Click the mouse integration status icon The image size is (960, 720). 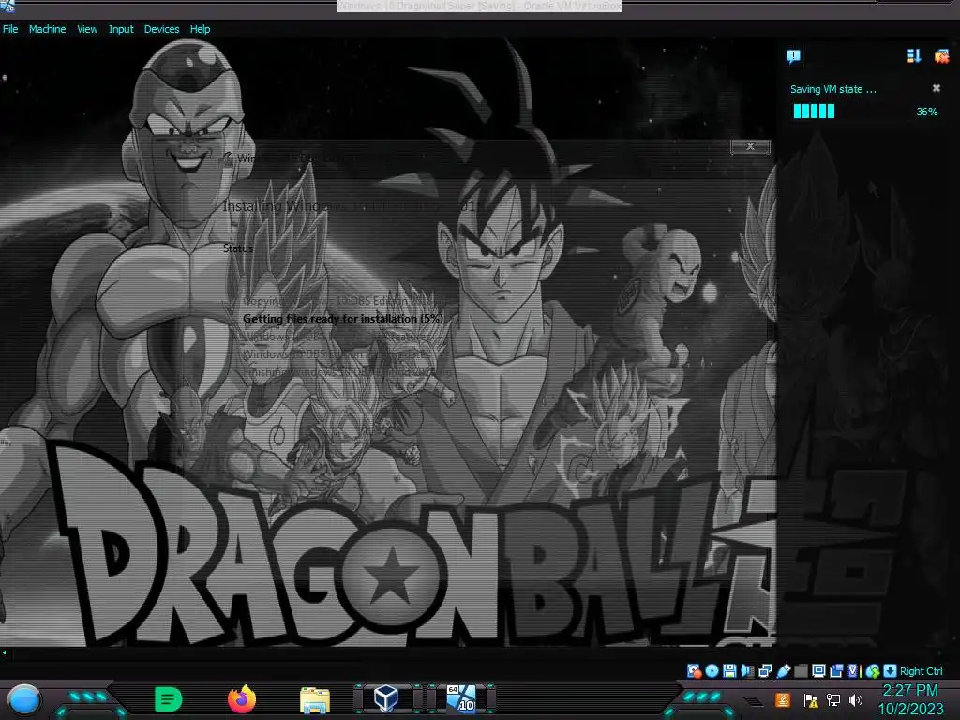[873, 671]
